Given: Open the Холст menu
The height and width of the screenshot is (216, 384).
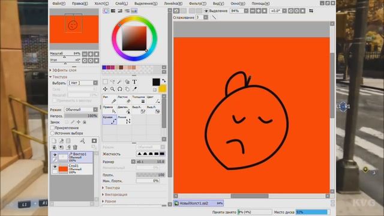Looking at the screenshot, I should [x=101, y=4].
